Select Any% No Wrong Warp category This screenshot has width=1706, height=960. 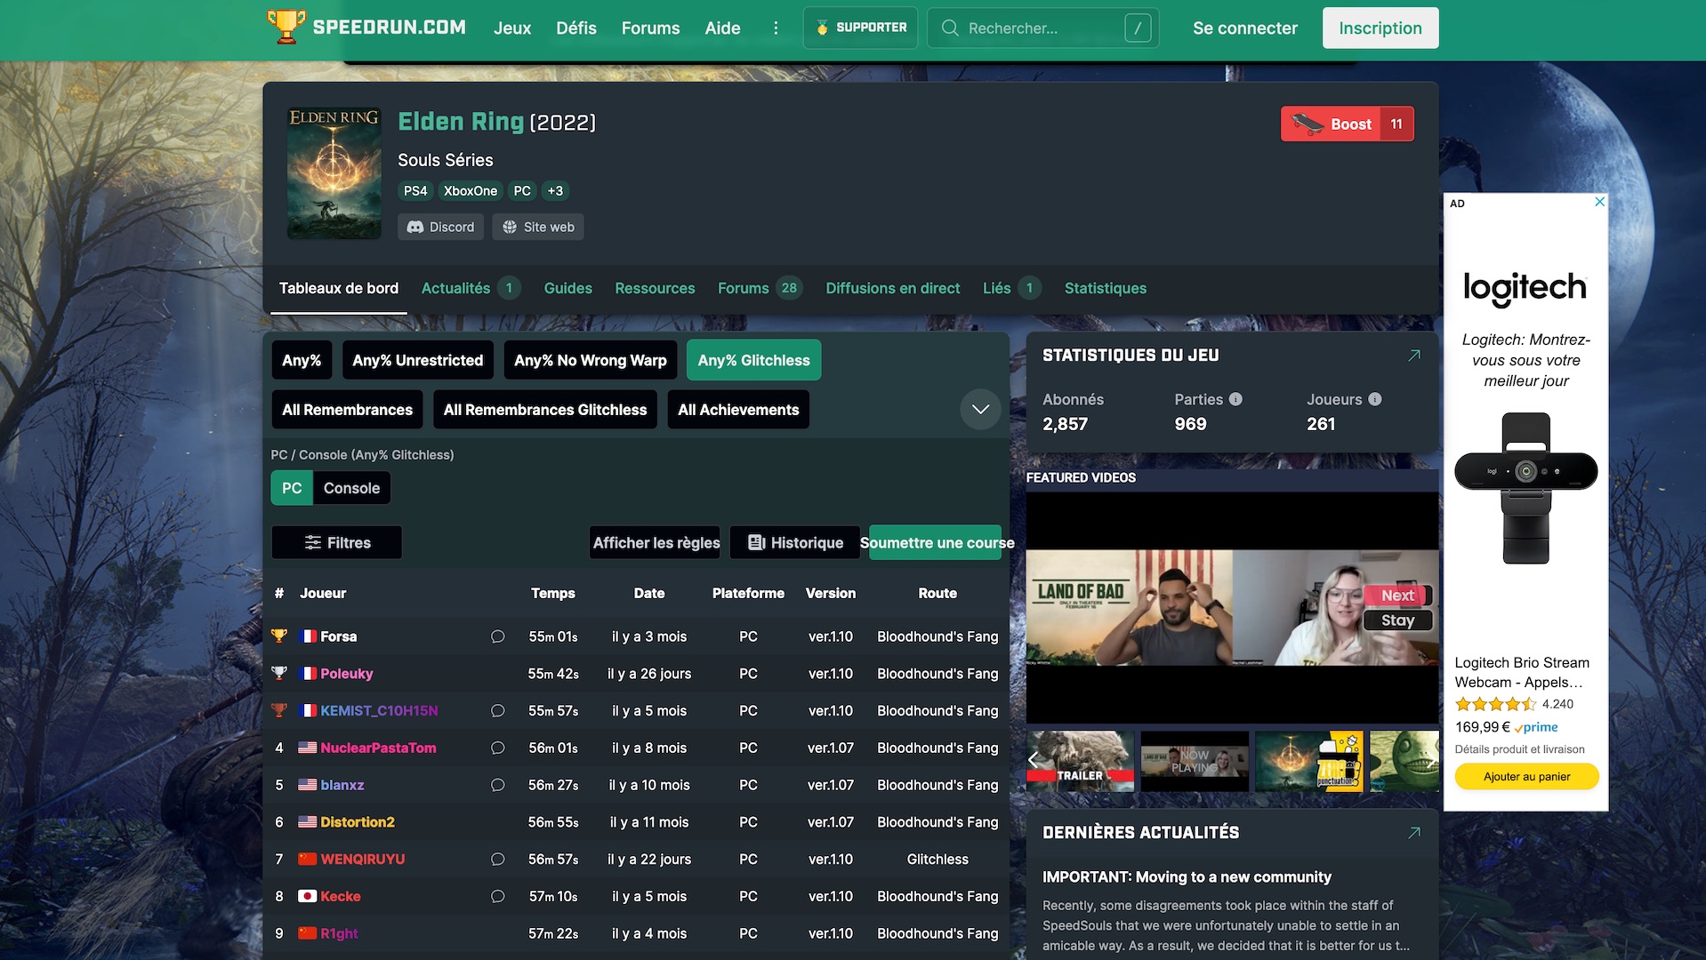click(x=591, y=360)
